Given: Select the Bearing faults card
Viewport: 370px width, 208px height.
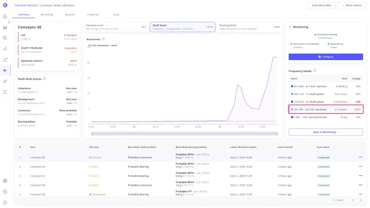Looking at the screenshot, I should (249, 27).
